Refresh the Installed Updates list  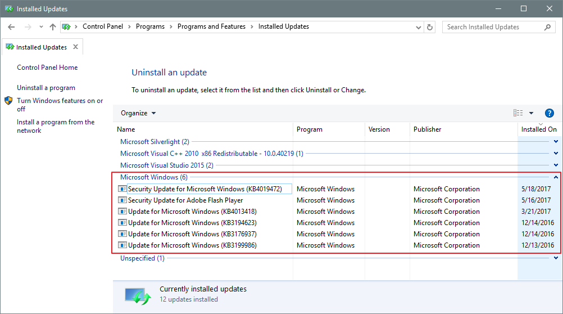pyautogui.click(x=430, y=27)
